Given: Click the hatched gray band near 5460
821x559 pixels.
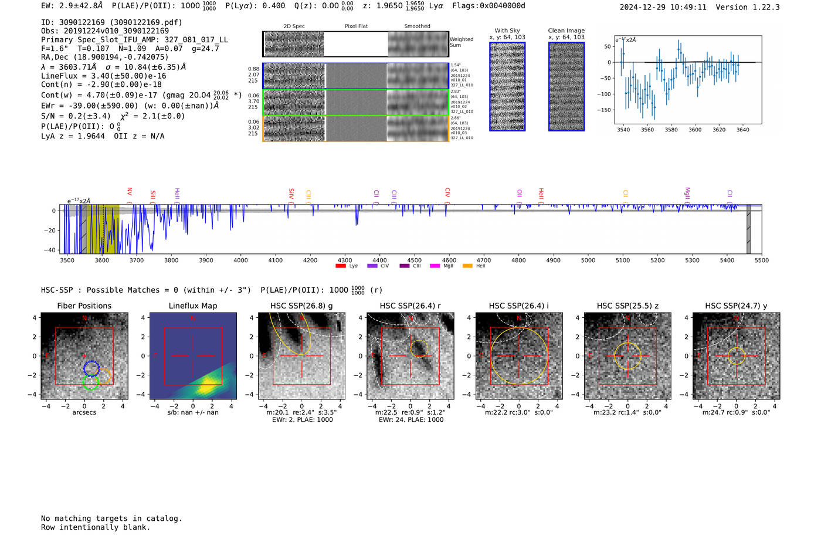Looking at the screenshot, I should pos(748,229).
